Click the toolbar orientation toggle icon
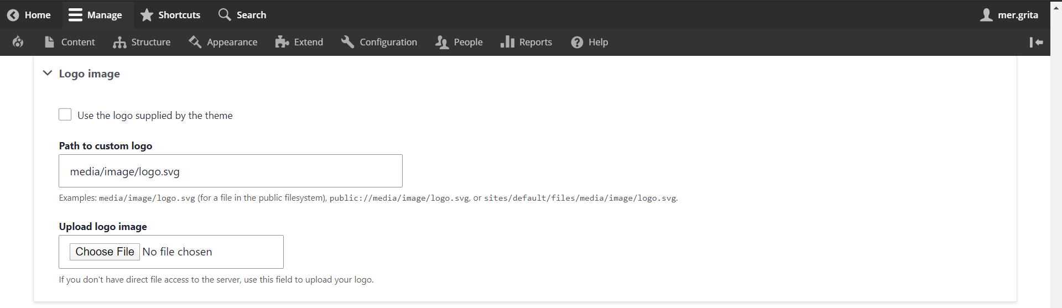The width and height of the screenshot is (1062, 308). 1036,42
